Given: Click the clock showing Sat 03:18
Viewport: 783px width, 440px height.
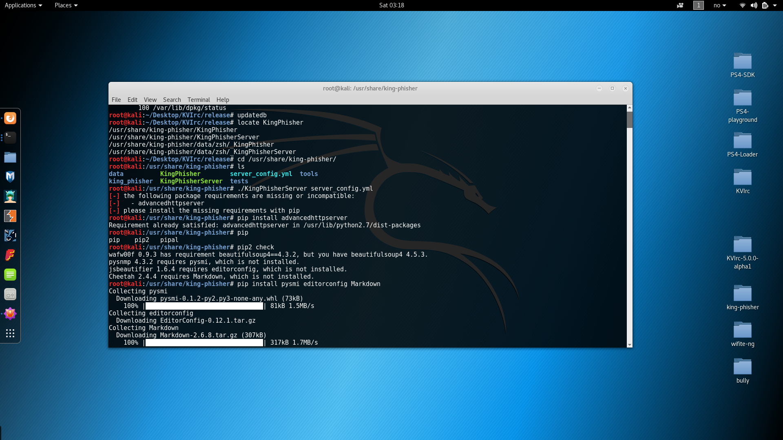Looking at the screenshot, I should coord(391,5).
